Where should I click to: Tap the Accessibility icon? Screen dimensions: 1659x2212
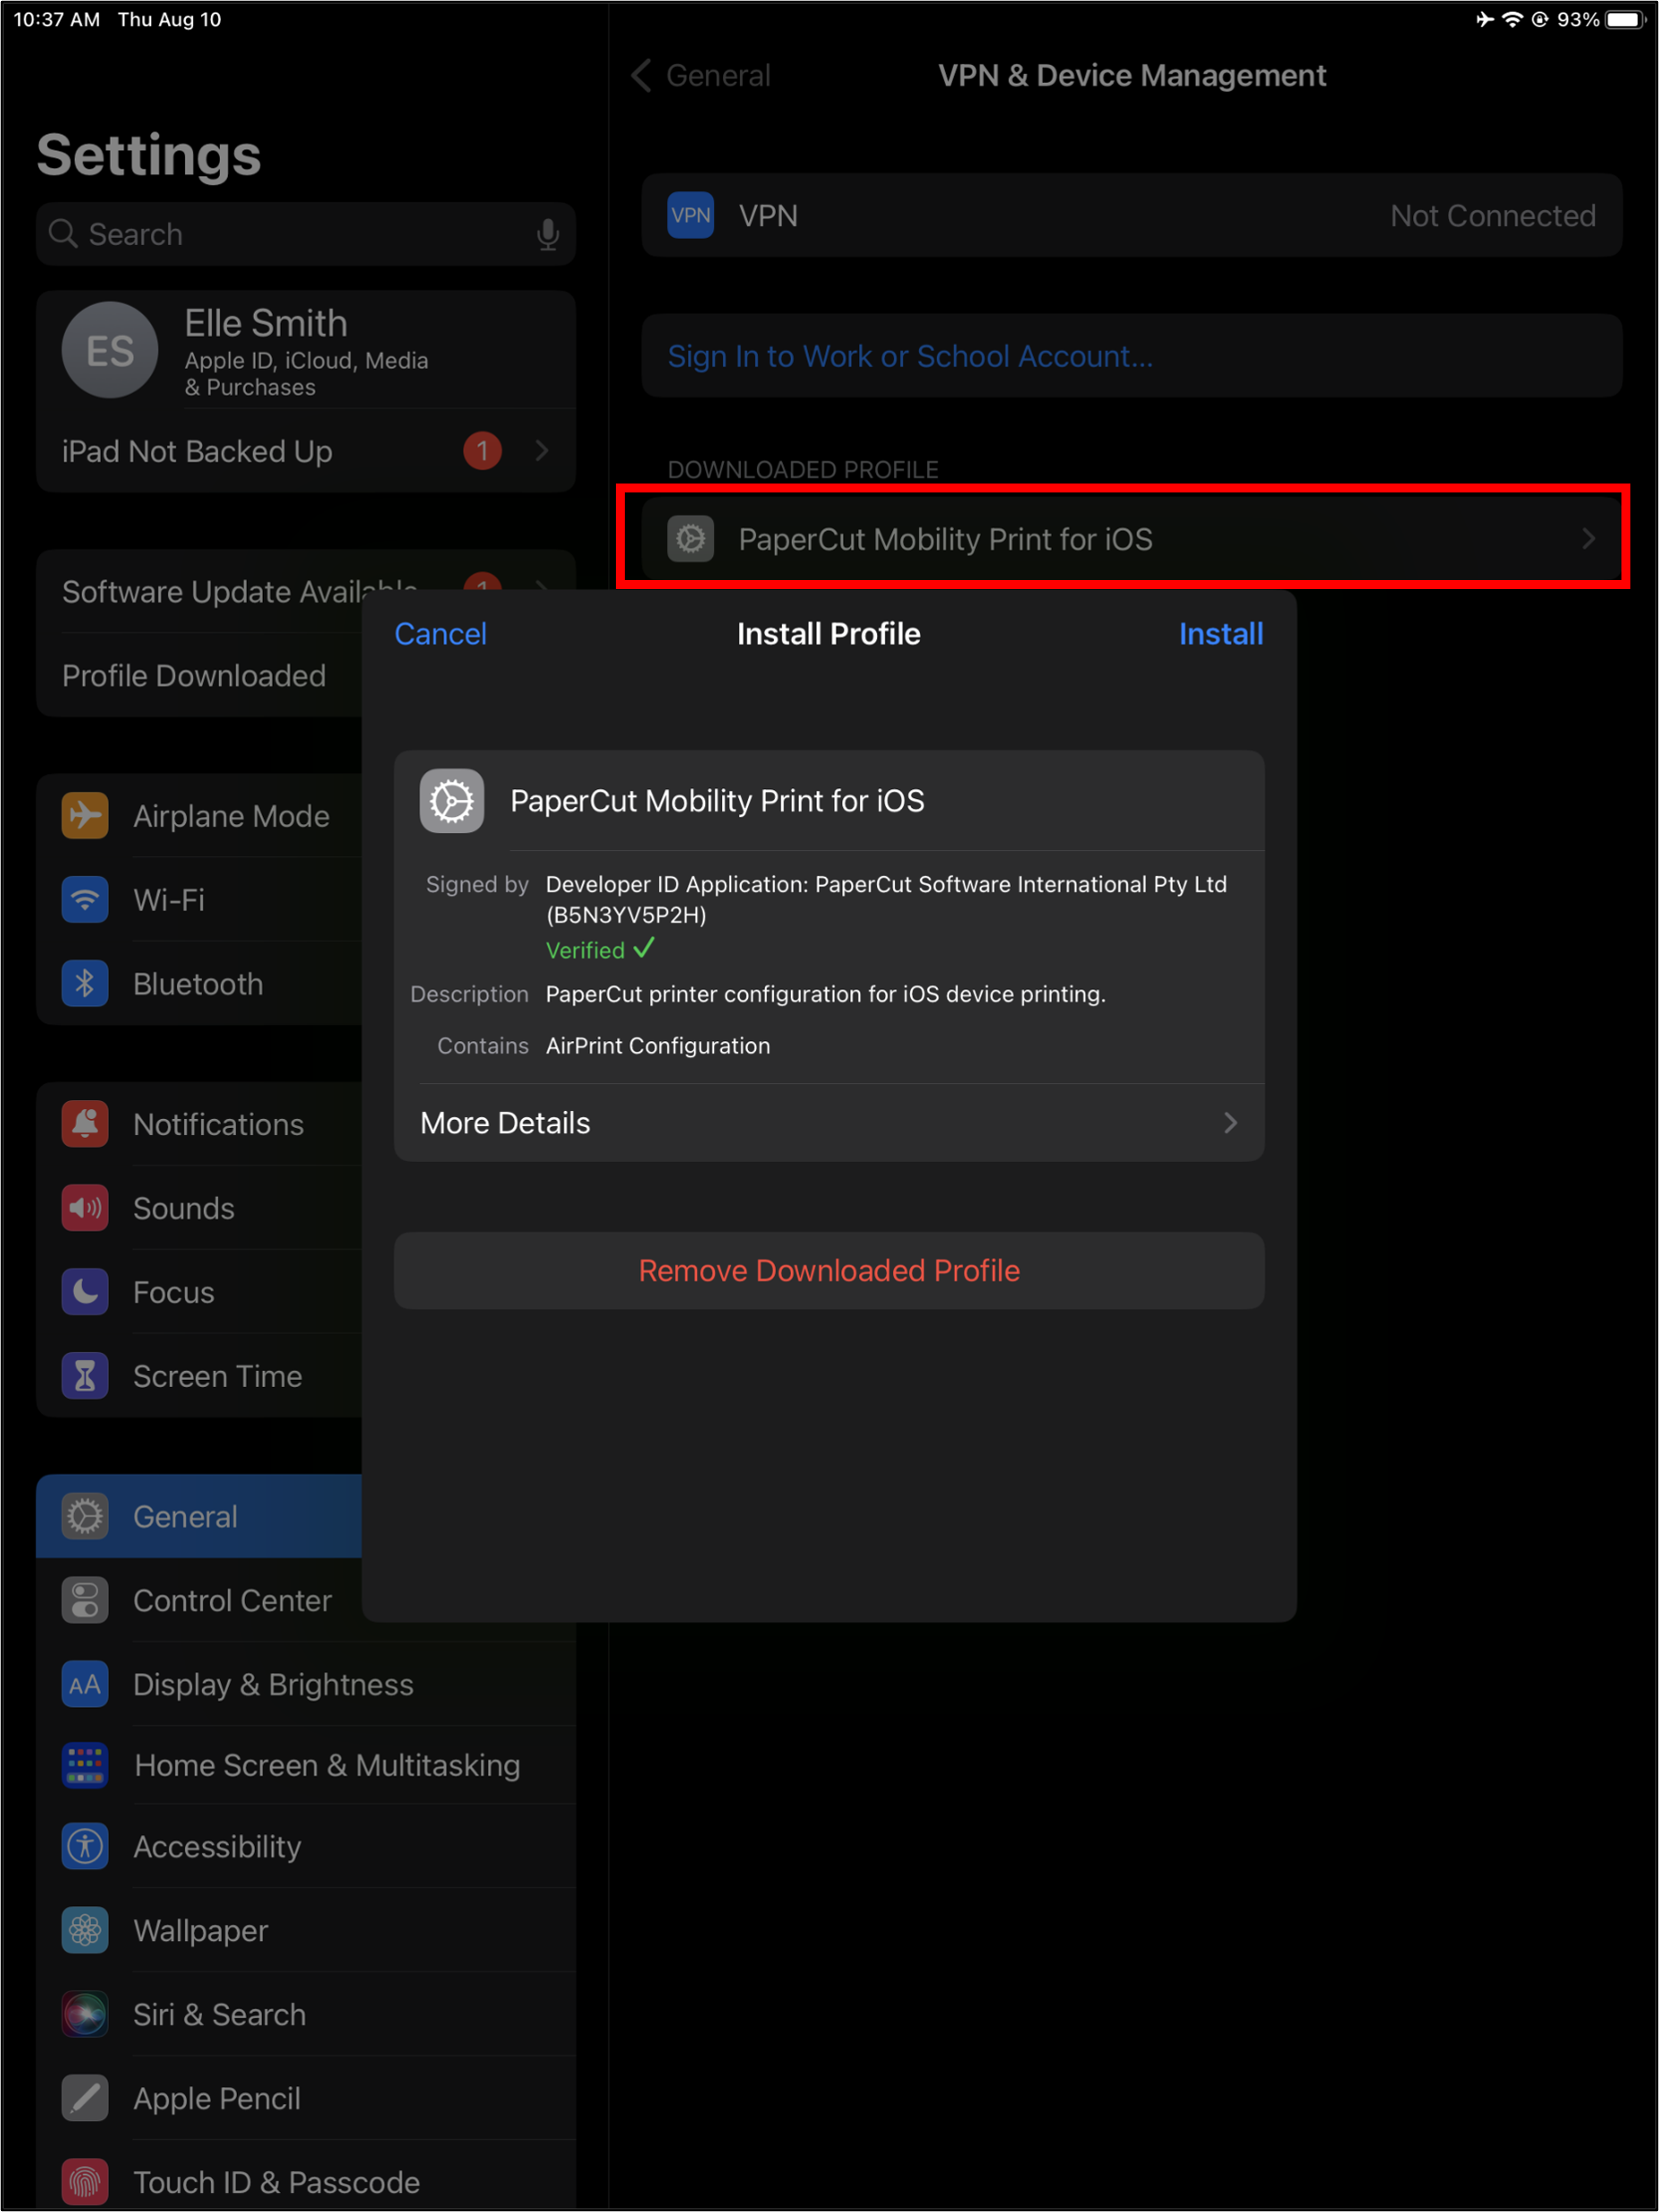click(85, 1846)
